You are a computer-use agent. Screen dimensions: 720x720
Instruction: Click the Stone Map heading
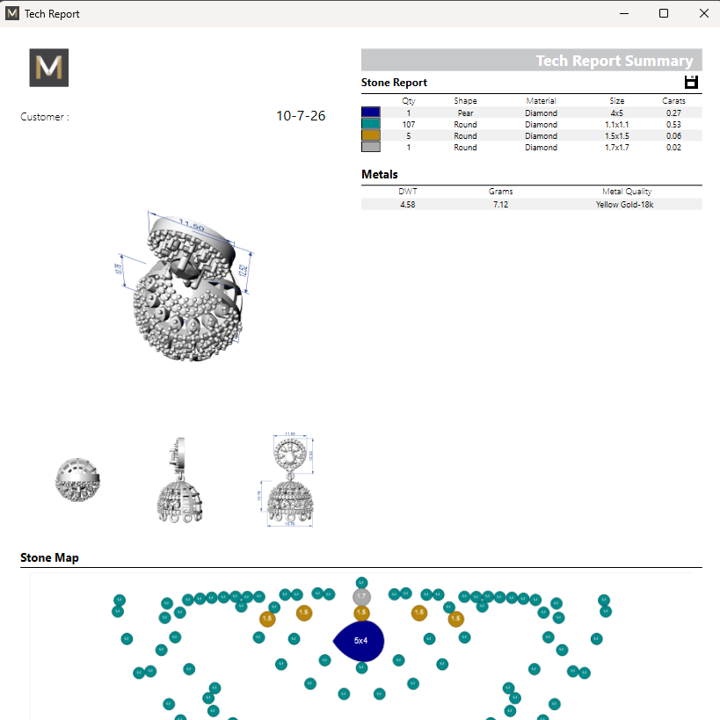pyautogui.click(x=49, y=557)
